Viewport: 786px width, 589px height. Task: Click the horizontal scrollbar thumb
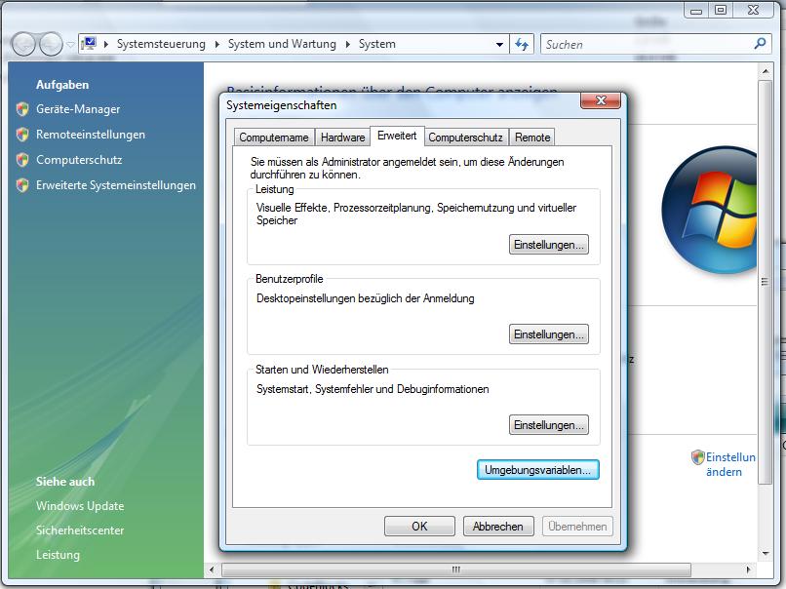(x=454, y=569)
